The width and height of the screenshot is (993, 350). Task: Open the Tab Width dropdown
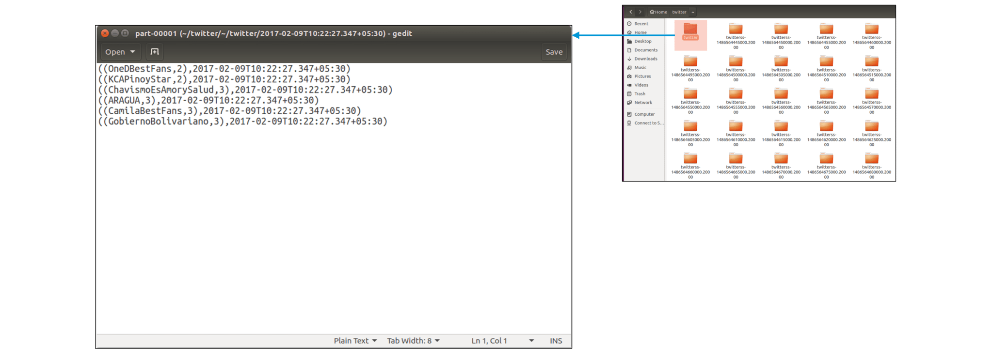tap(413, 341)
